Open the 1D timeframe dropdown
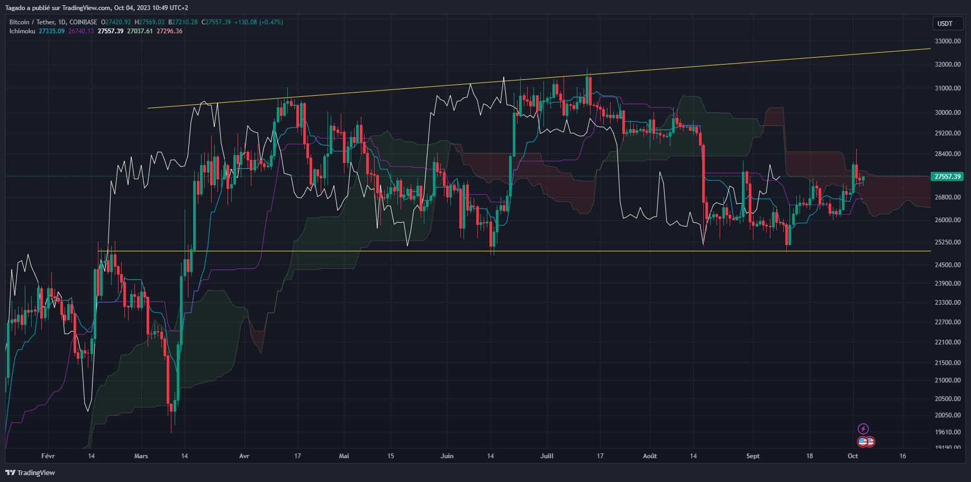 point(61,22)
